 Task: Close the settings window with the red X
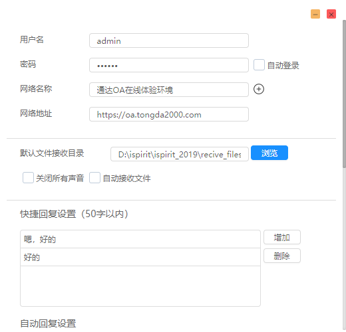pyautogui.click(x=331, y=14)
